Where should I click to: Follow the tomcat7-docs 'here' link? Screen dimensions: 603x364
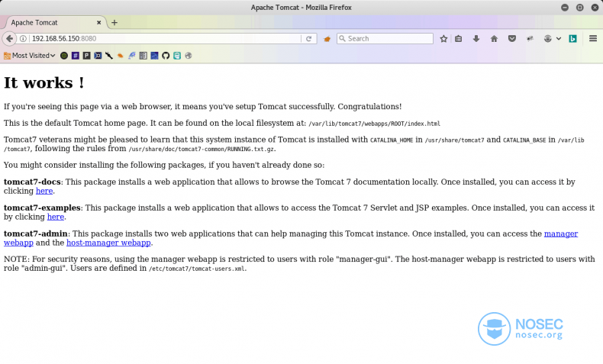pyautogui.click(x=44, y=191)
